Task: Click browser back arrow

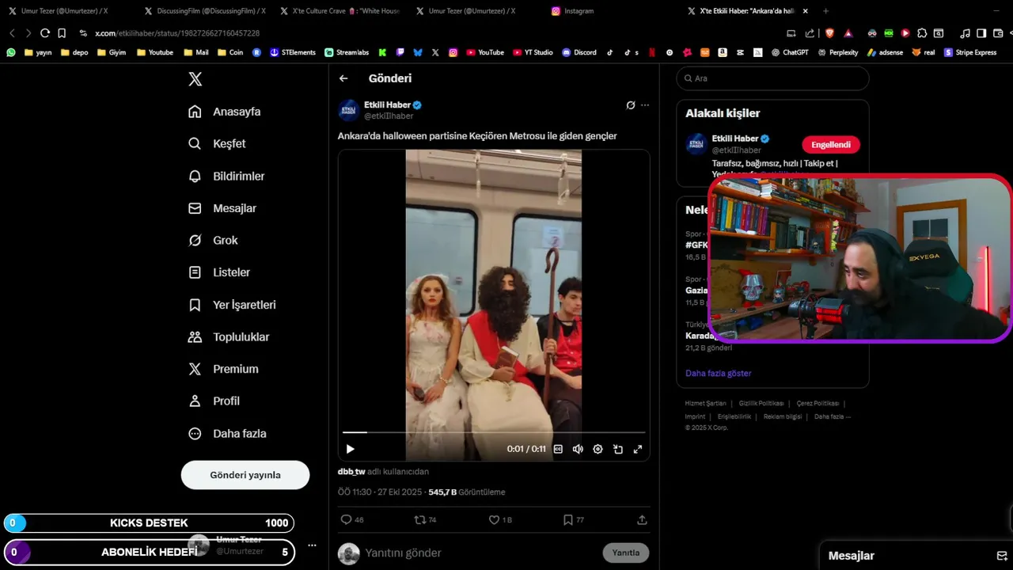Action: 12,33
